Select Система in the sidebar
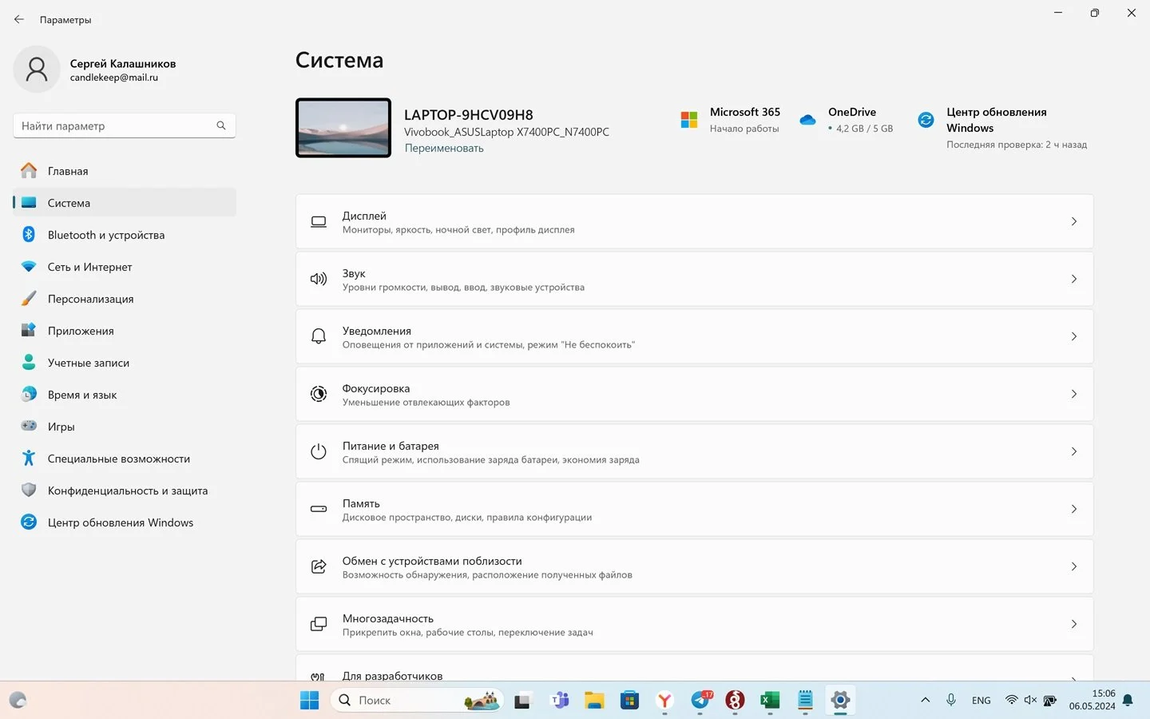 pos(124,203)
